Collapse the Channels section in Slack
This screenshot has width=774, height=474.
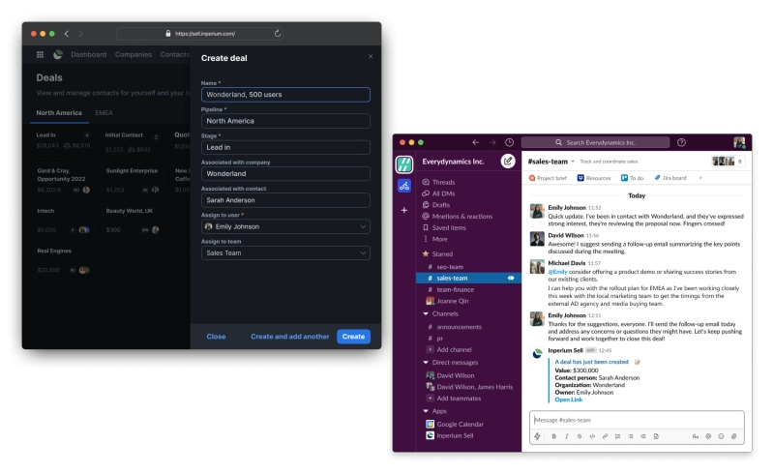[426, 314]
